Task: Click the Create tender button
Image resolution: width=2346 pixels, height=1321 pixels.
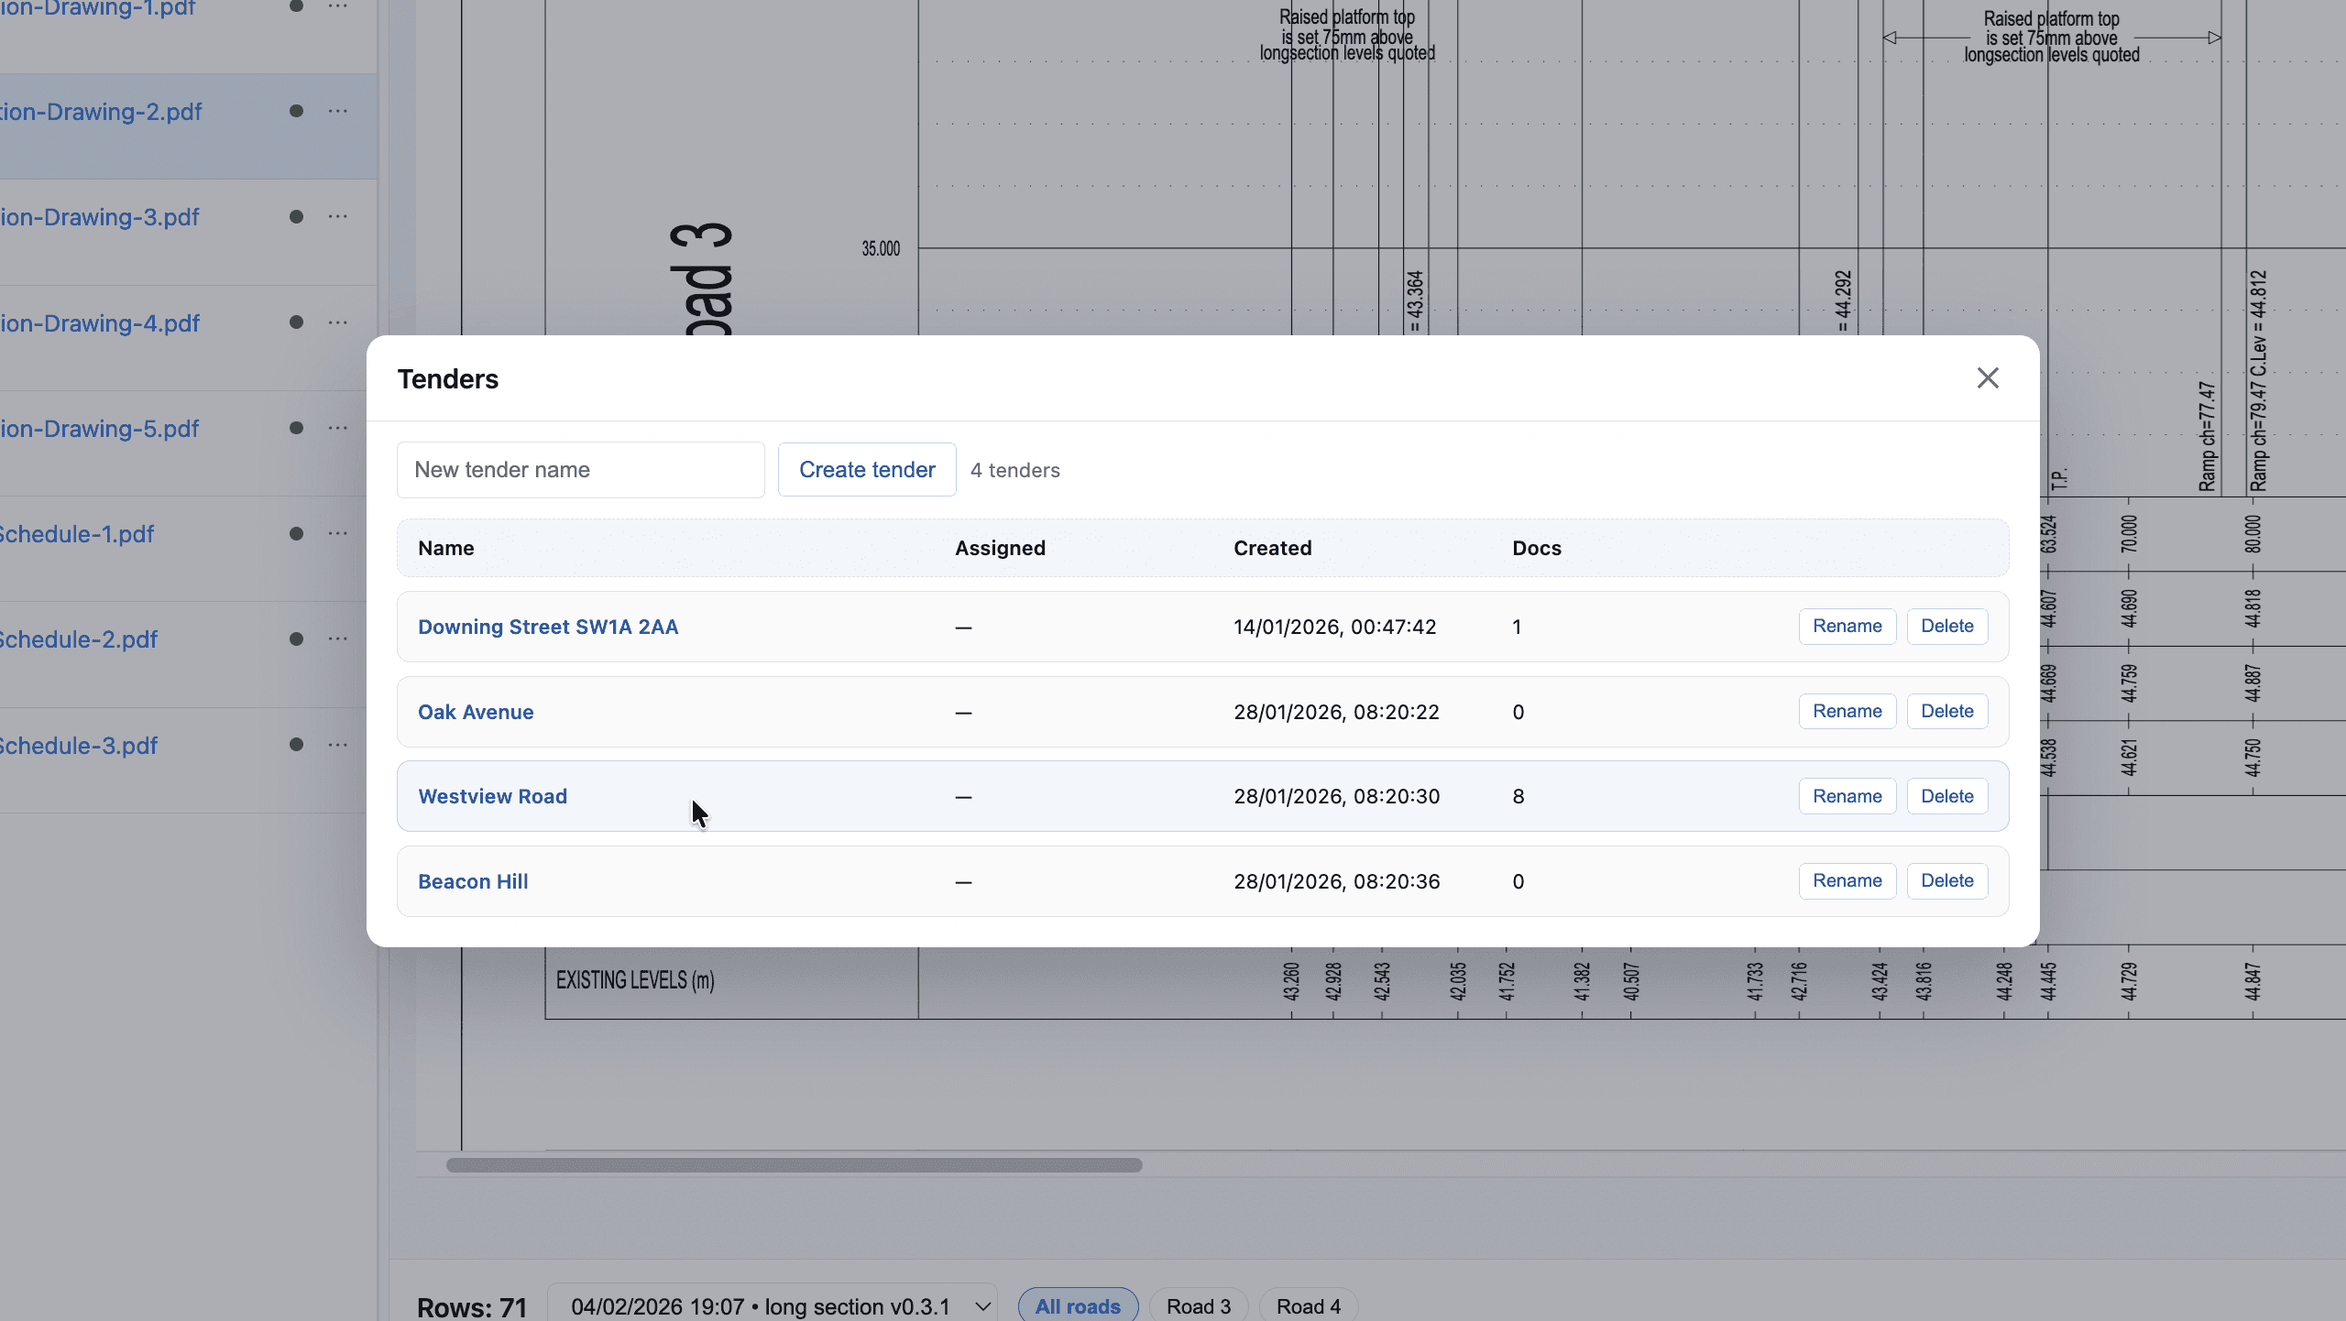Action: pyautogui.click(x=867, y=470)
